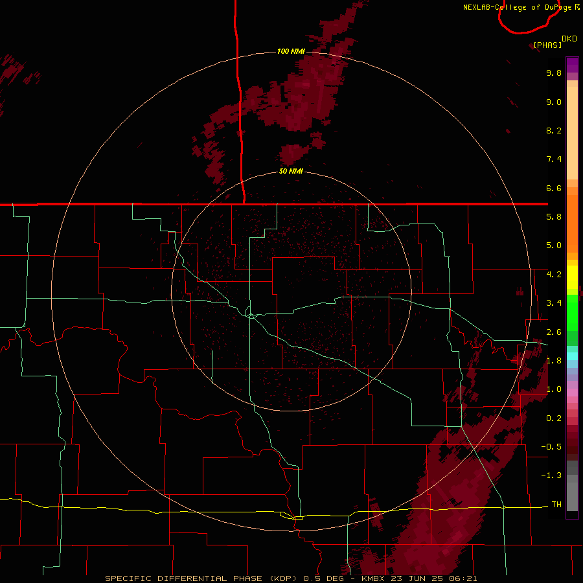Click the 0.2 scale value
The width and height of the screenshot is (583, 583).
click(x=554, y=418)
